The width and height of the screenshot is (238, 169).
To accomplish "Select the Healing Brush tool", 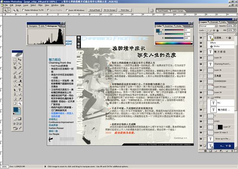I will [15, 73].
